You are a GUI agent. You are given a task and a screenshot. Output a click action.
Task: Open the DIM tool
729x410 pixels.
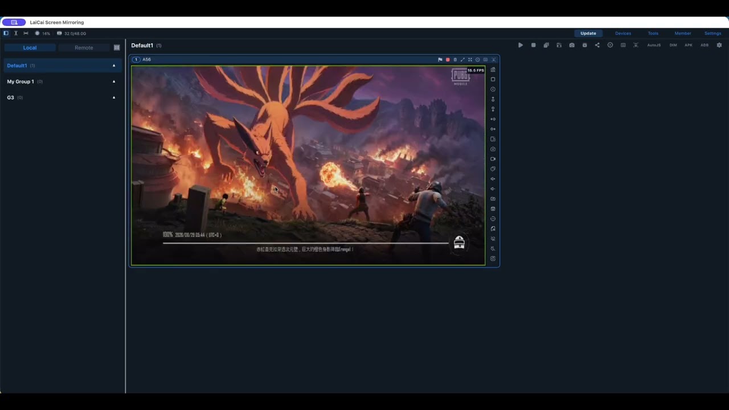(x=673, y=45)
